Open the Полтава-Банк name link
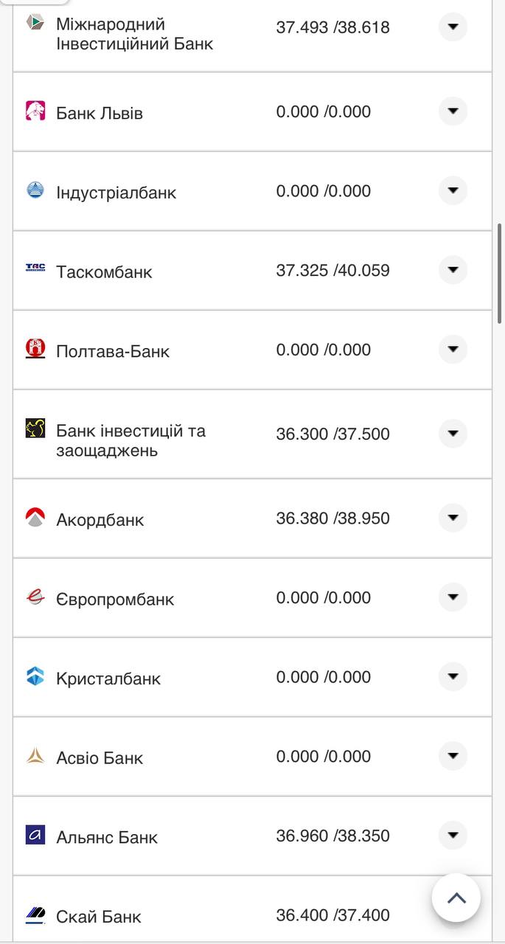Viewport: 505px width, 944px height. pos(112,351)
